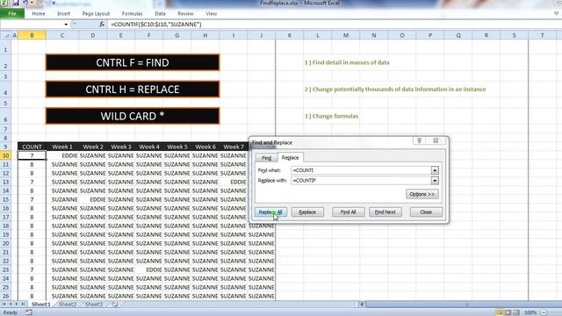562x316 pixels.
Task: Click the horizontal scrollbar track
Action: (464, 305)
